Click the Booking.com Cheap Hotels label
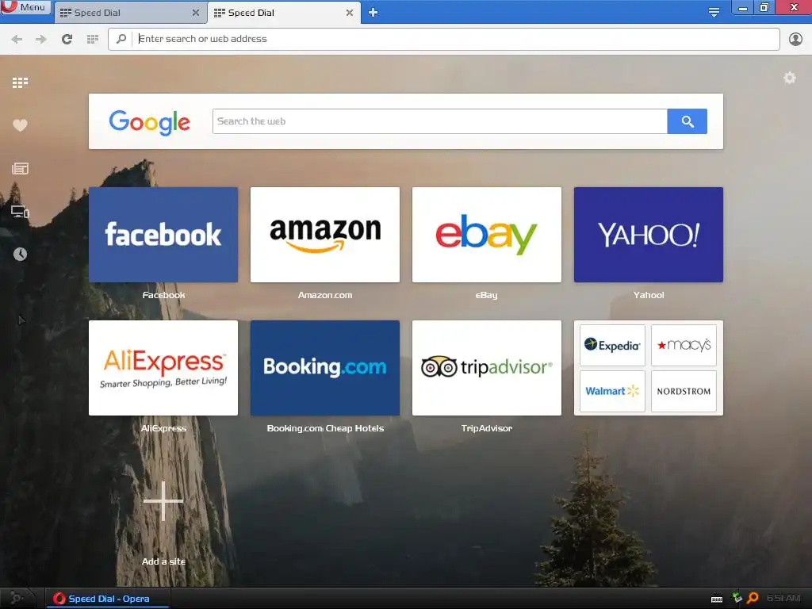812x609 pixels. pos(325,428)
